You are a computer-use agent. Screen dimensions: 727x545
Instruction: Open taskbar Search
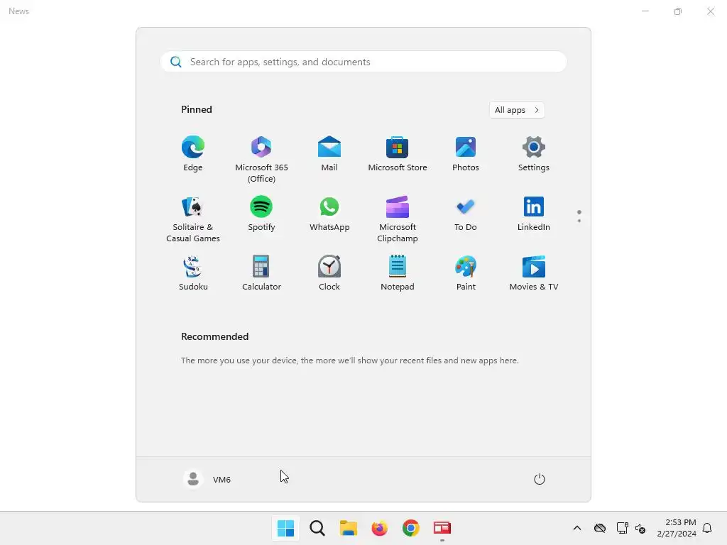(x=317, y=528)
